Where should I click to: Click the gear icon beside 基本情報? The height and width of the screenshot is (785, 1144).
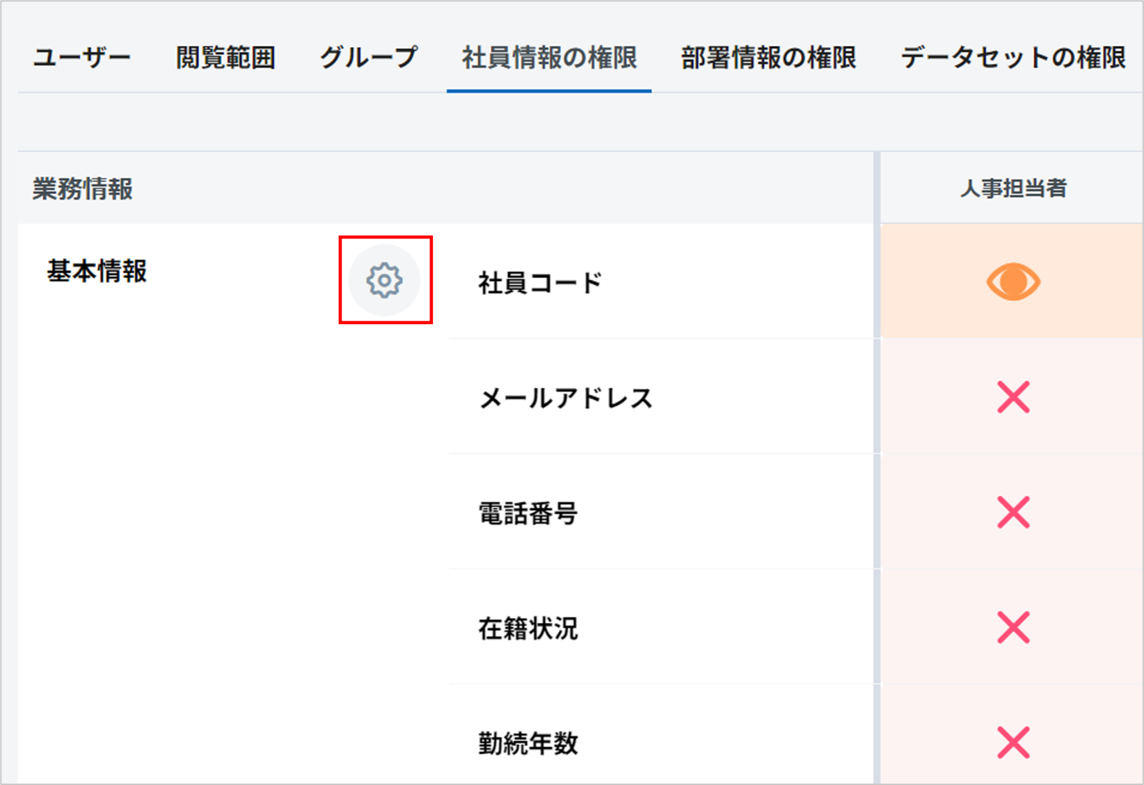[384, 280]
